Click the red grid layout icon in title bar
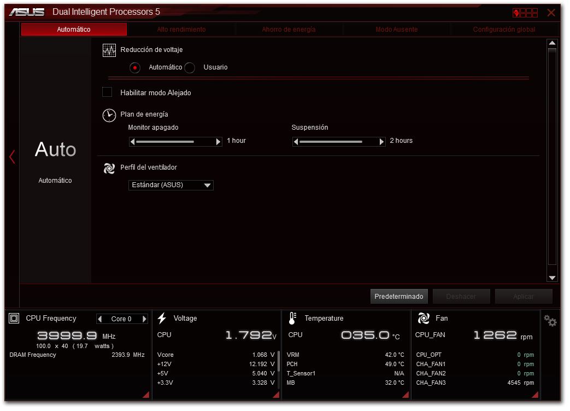The image size is (570, 411). tap(525, 13)
